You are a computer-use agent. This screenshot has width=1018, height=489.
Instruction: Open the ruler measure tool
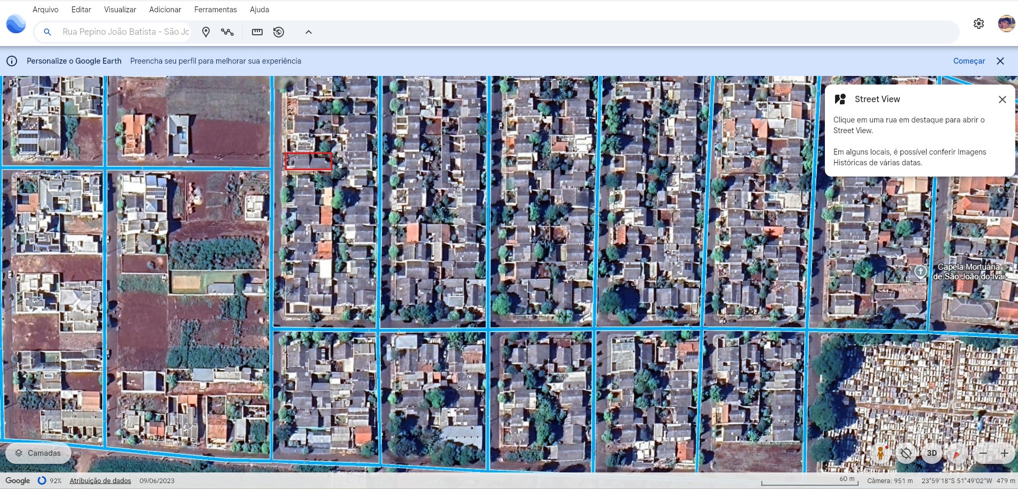257,32
